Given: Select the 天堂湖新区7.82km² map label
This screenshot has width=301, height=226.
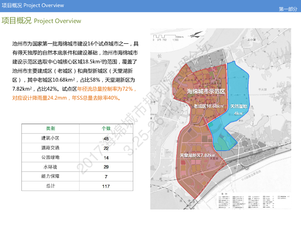Looking at the screenshot, I should 198,155.
